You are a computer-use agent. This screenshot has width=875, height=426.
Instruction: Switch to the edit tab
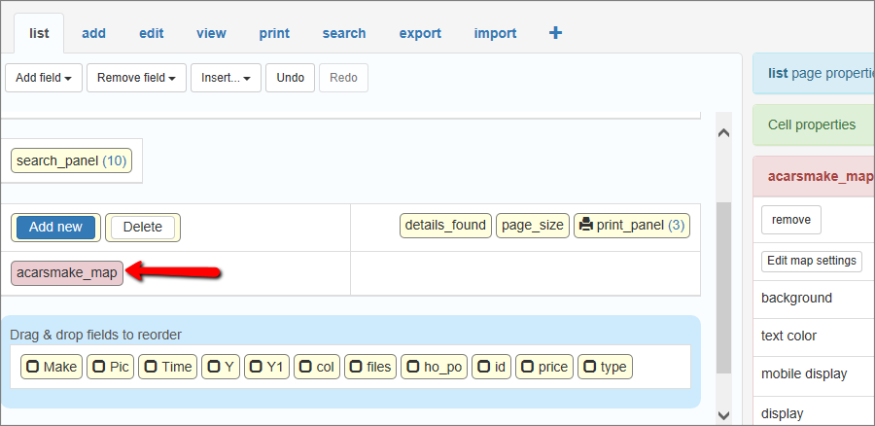(x=151, y=33)
